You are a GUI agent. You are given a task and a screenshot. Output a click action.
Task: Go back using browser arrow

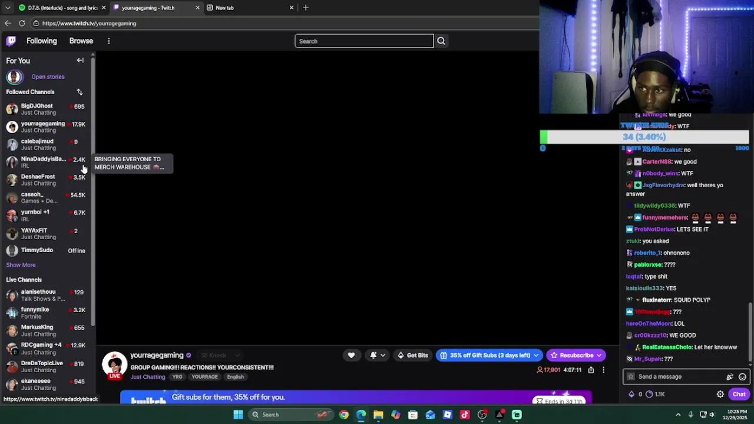pyautogui.click(x=8, y=23)
